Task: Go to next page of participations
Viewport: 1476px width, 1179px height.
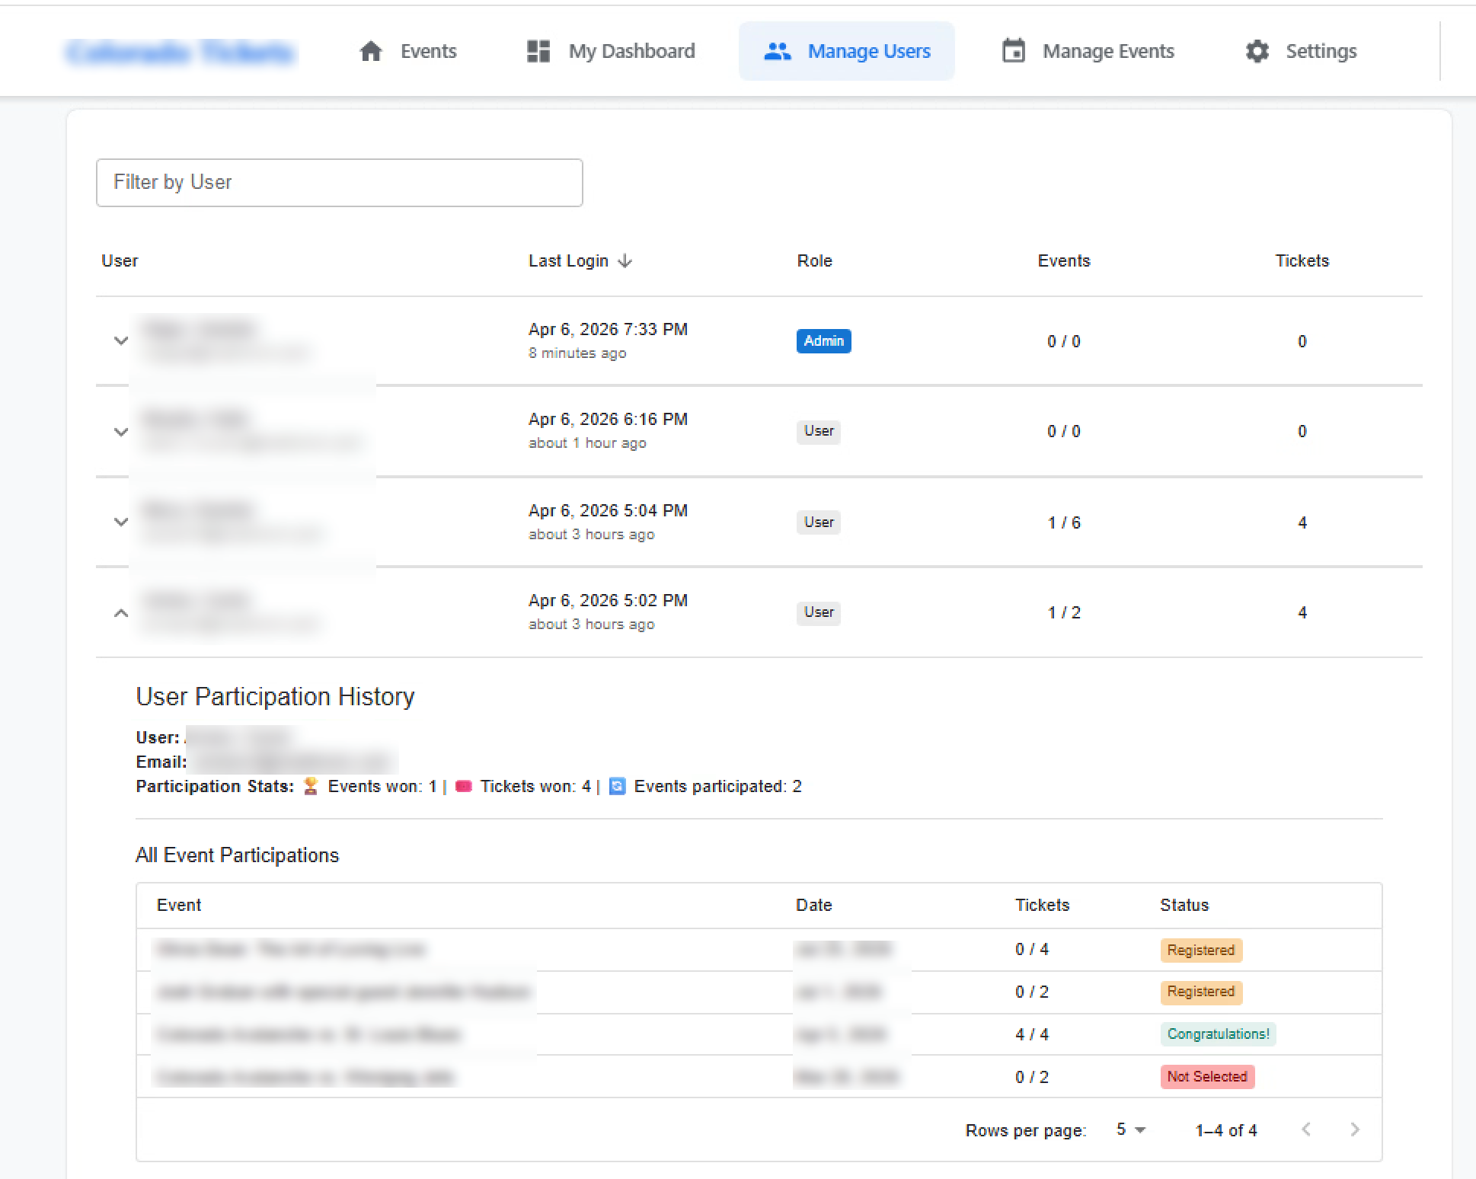Action: (1354, 1129)
